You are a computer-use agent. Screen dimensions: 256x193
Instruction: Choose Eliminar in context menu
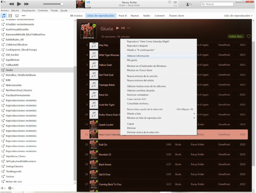tap(159, 128)
